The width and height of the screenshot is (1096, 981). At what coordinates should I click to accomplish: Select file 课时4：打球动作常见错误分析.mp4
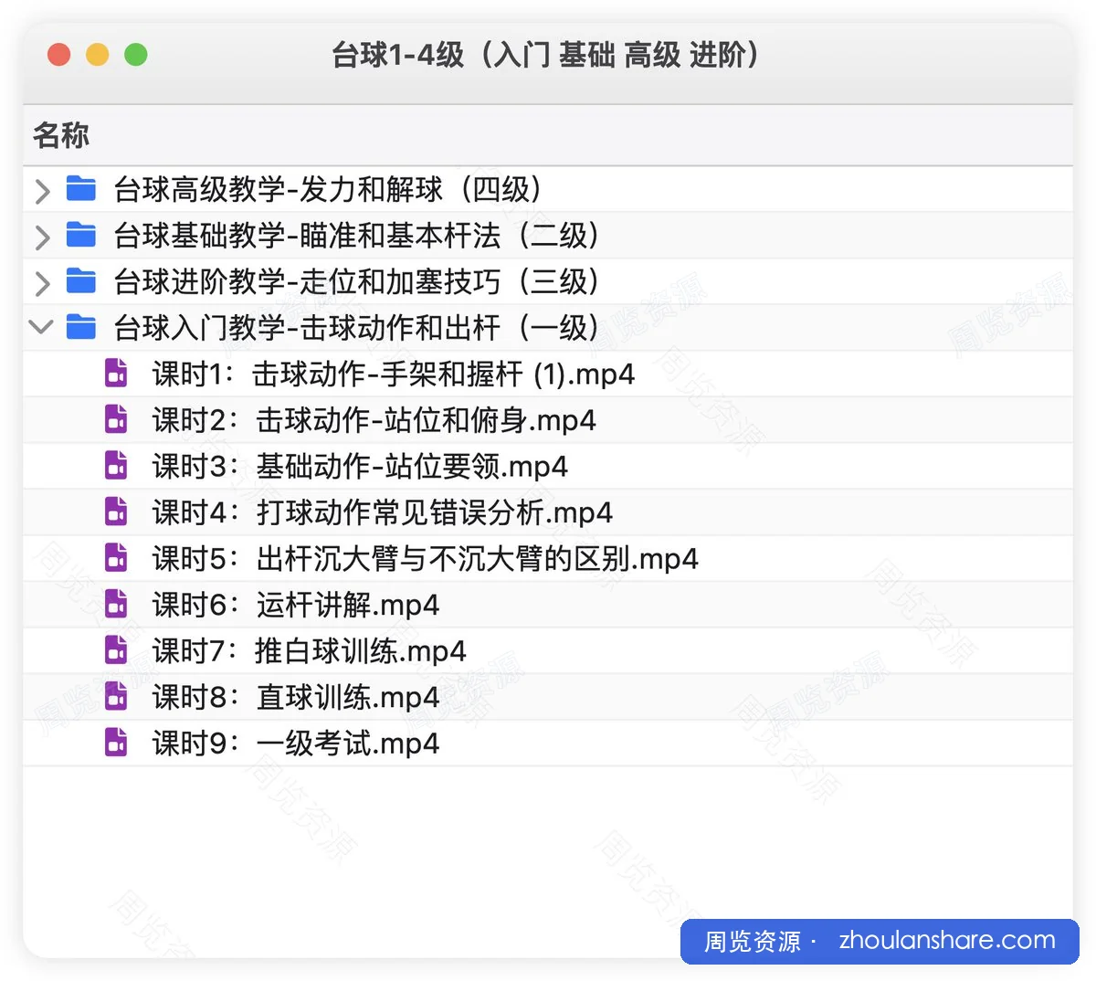382,512
